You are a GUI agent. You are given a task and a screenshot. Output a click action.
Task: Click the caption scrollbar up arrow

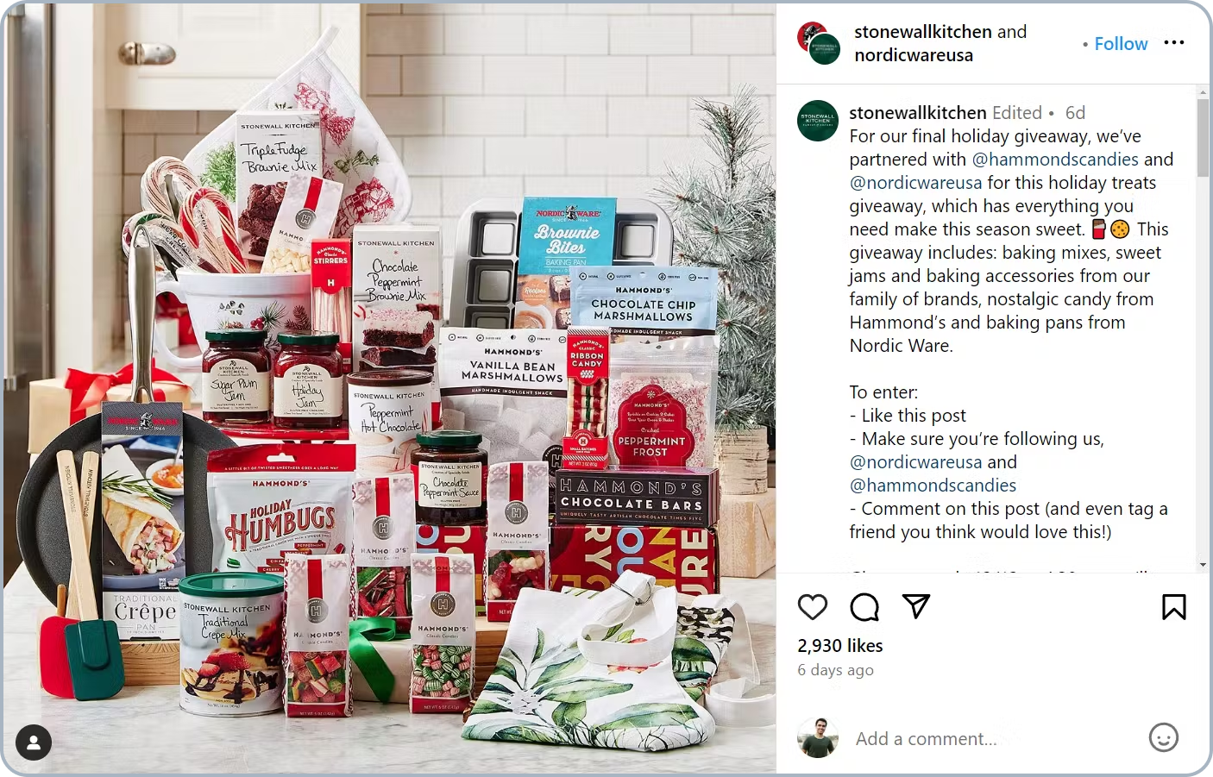(x=1203, y=92)
